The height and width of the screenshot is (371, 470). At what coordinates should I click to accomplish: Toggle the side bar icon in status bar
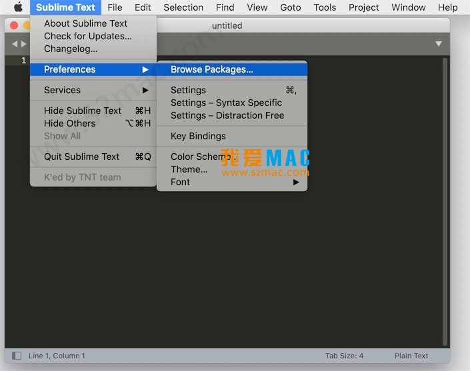[x=17, y=356]
